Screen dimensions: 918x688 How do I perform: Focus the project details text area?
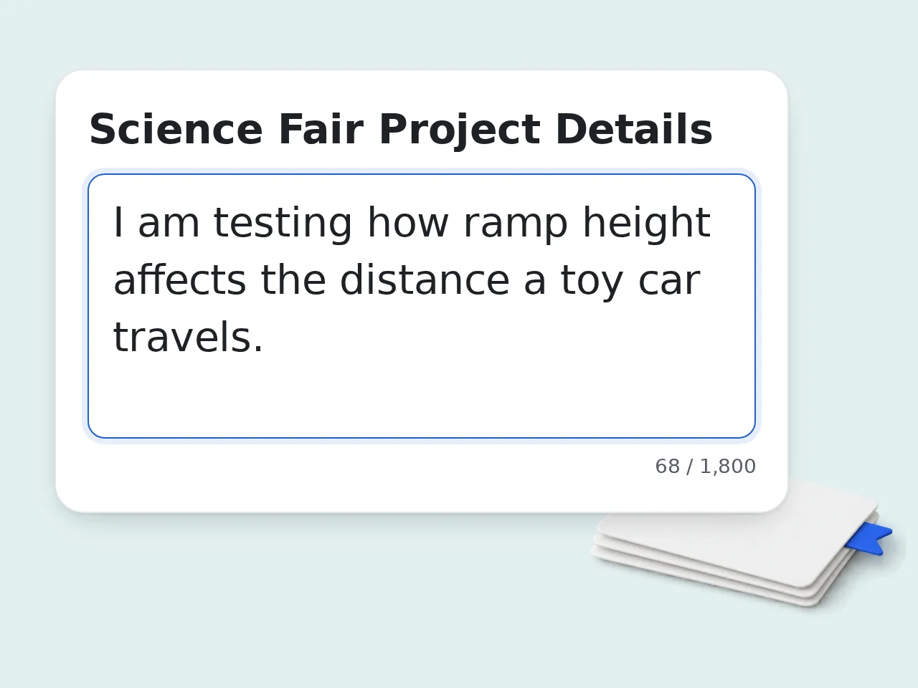point(422,306)
